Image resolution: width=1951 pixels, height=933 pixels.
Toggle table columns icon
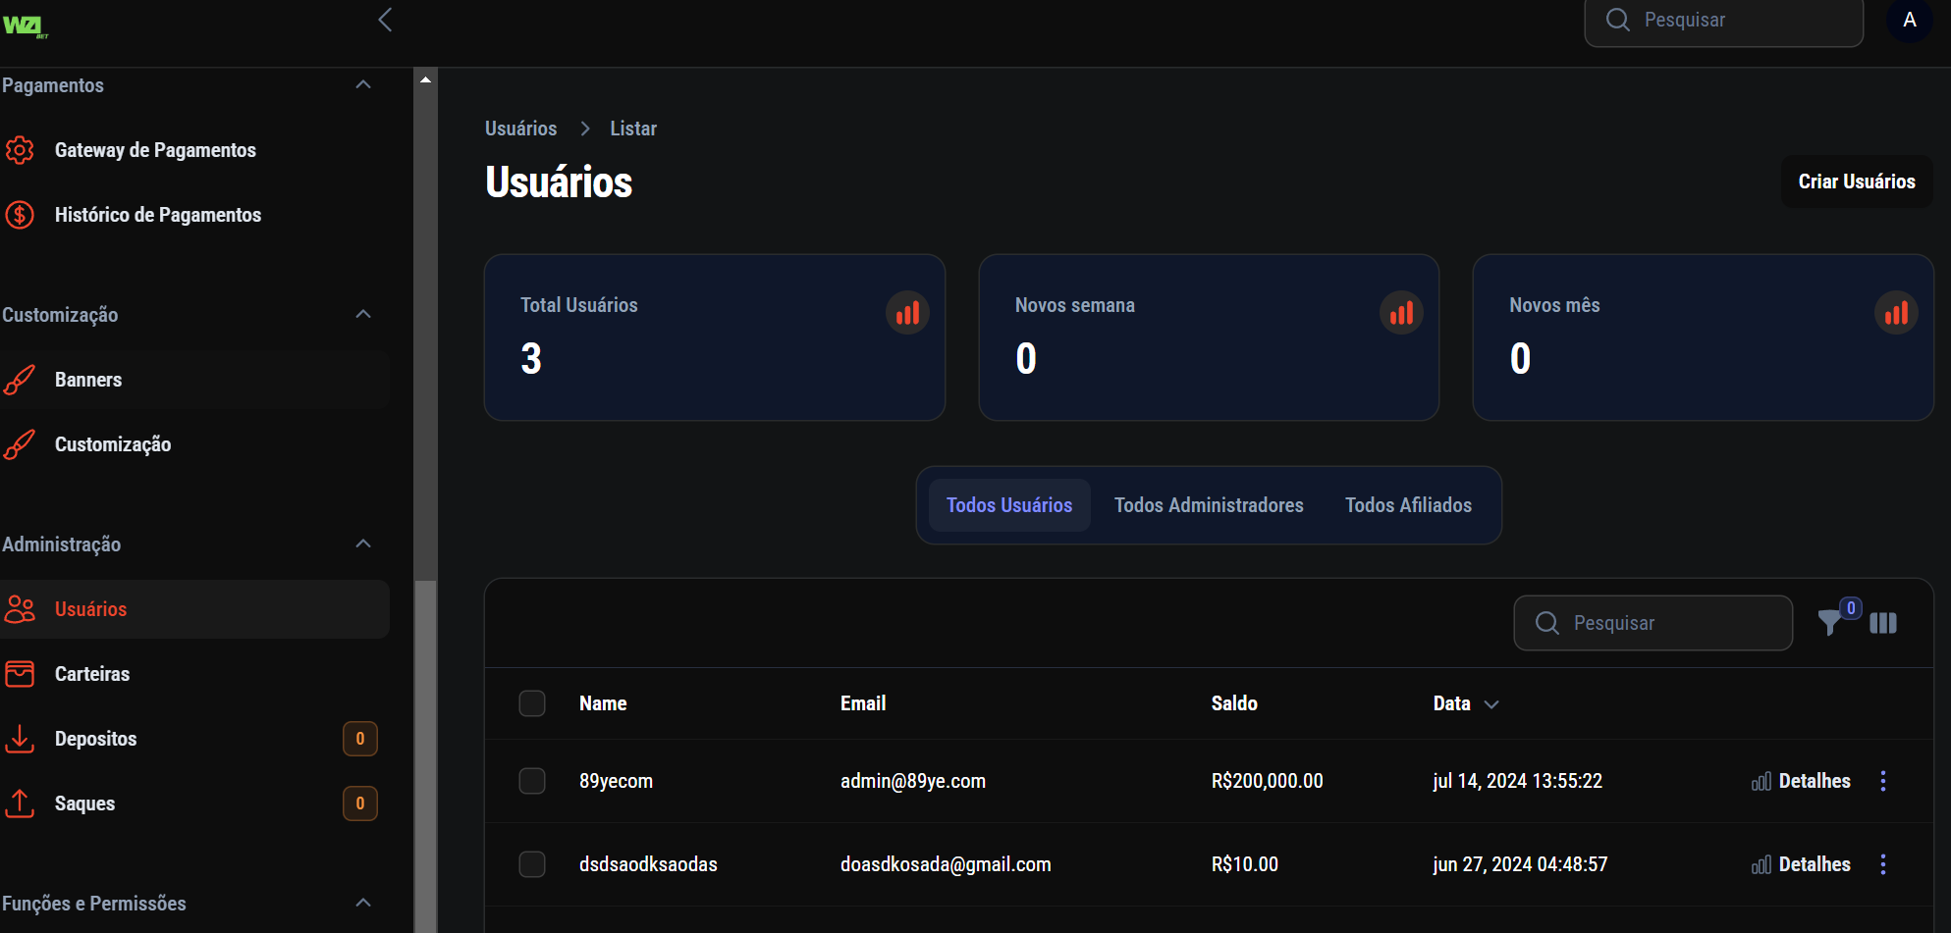[x=1883, y=623]
